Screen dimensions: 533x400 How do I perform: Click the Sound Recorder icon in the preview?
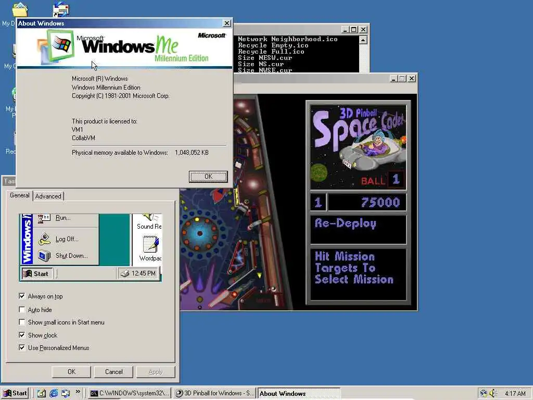click(x=149, y=218)
